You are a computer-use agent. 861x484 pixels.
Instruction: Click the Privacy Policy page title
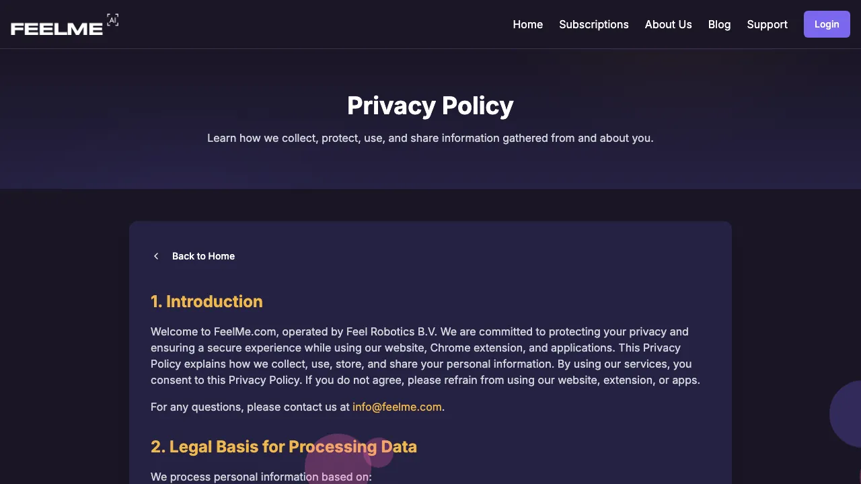pos(430,106)
